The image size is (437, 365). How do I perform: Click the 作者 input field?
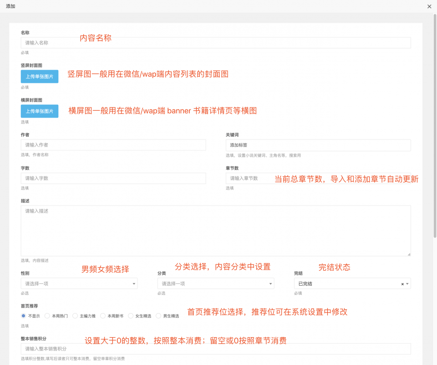pos(113,144)
